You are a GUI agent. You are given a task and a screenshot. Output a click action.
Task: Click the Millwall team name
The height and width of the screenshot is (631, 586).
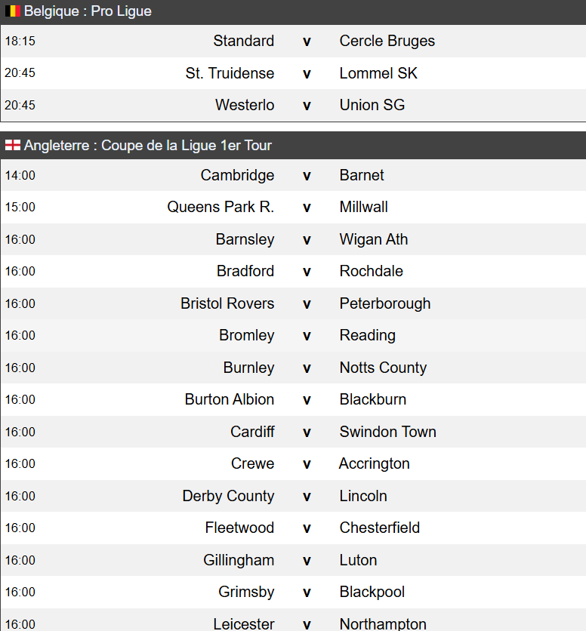point(364,207)
